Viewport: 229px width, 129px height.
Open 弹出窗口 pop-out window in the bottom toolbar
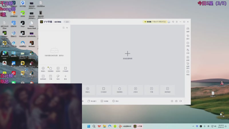click(x=92, y=101)
